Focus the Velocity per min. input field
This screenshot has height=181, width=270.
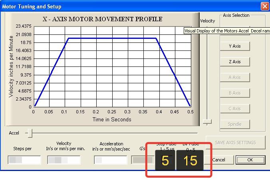[x=64, y=160]
